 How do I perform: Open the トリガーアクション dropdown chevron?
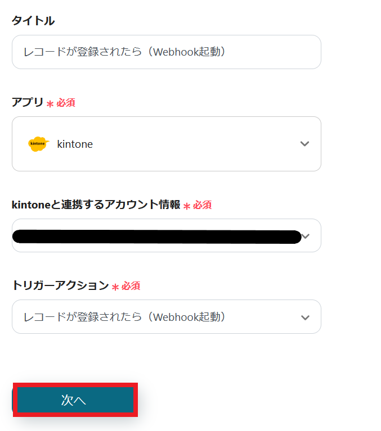point(305,317)
